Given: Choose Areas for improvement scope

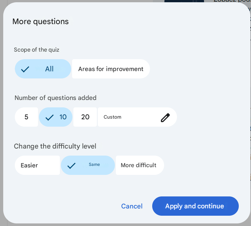Looking at the screenshot, I should 111,69.
